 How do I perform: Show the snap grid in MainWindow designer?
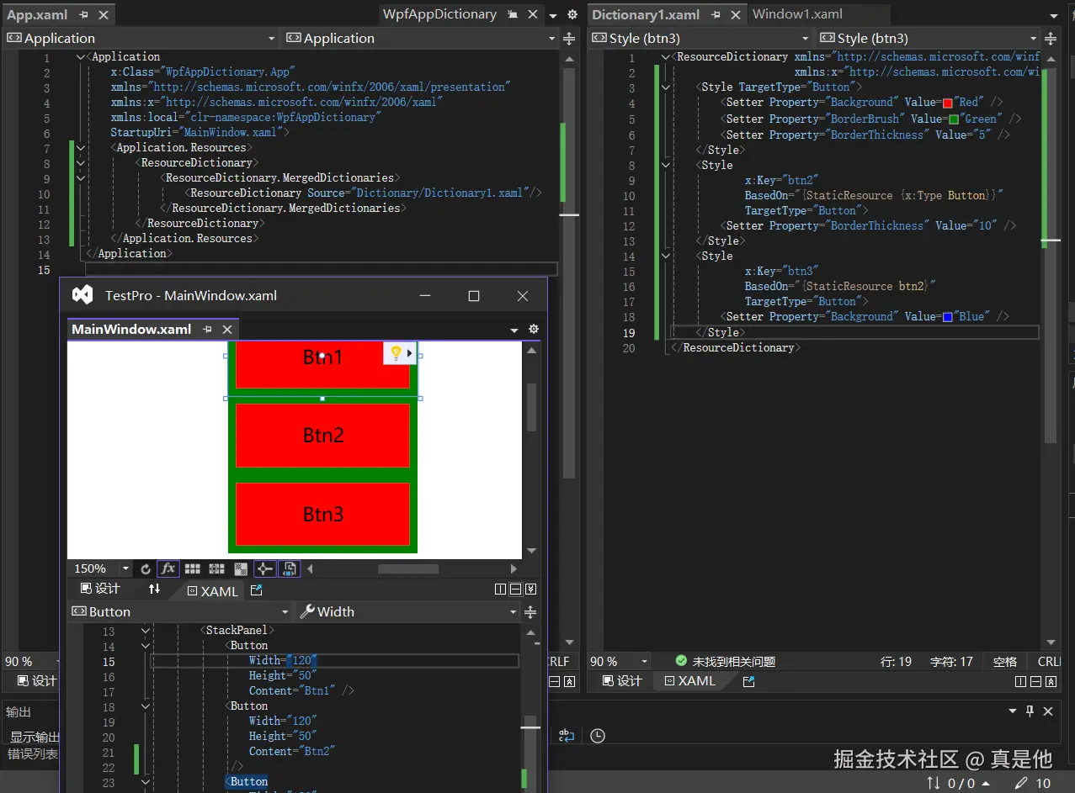pos(192,569)
